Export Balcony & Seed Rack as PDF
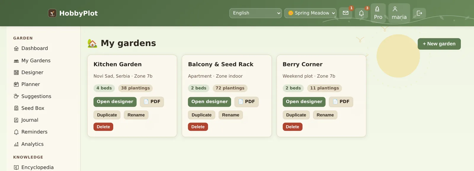The height and width of the screenshot is (171, 474). click(x=246, y=102)
